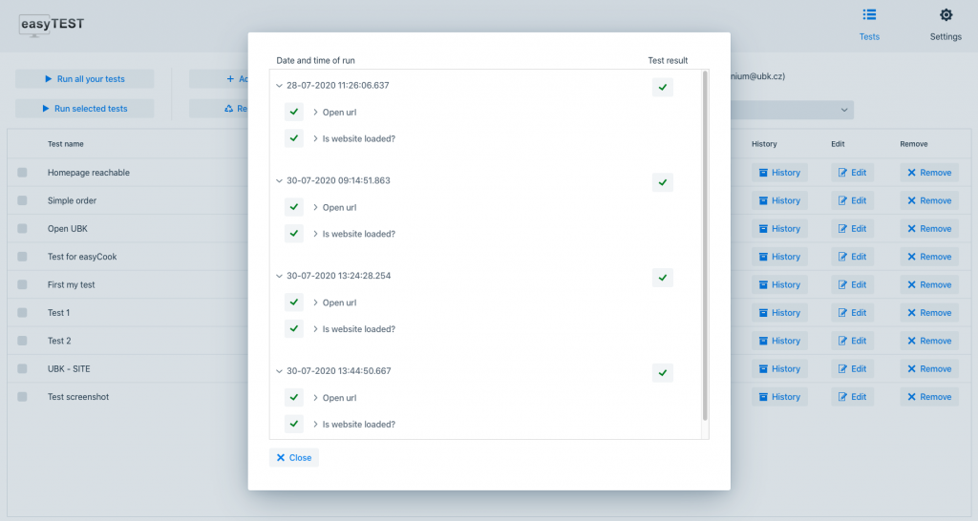Edit the Open UBK test
Image resolution: width=978 pixels, height=521 pixels.
point(852,229)
